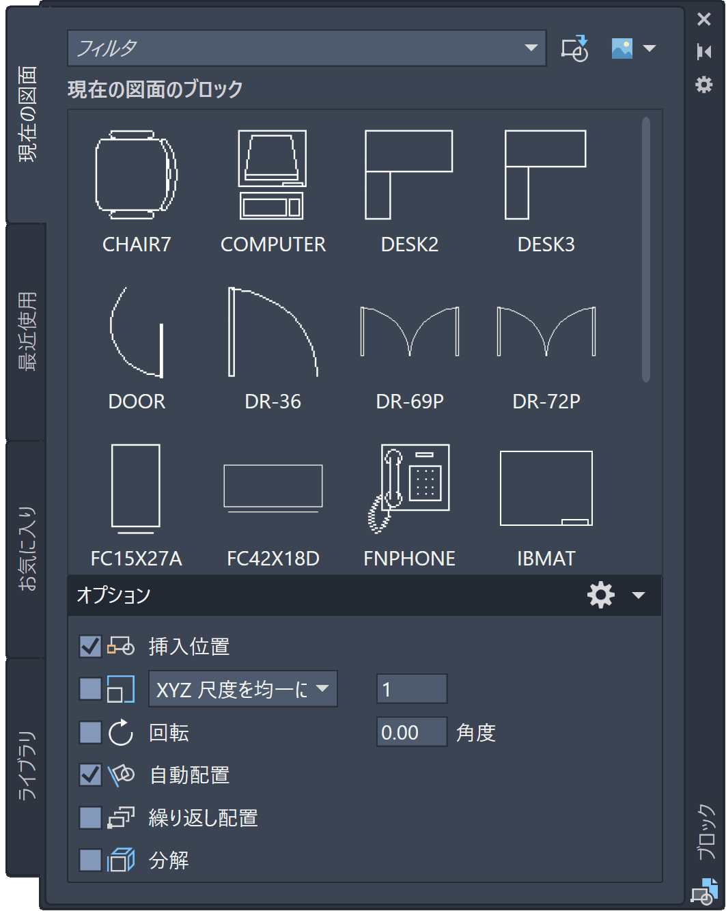Turn on 繰り返し配置 checkbox
Screen dimensions: 726x911
90,817
